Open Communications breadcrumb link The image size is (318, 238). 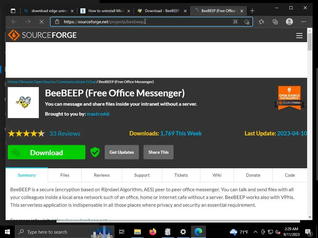[71, 82]
